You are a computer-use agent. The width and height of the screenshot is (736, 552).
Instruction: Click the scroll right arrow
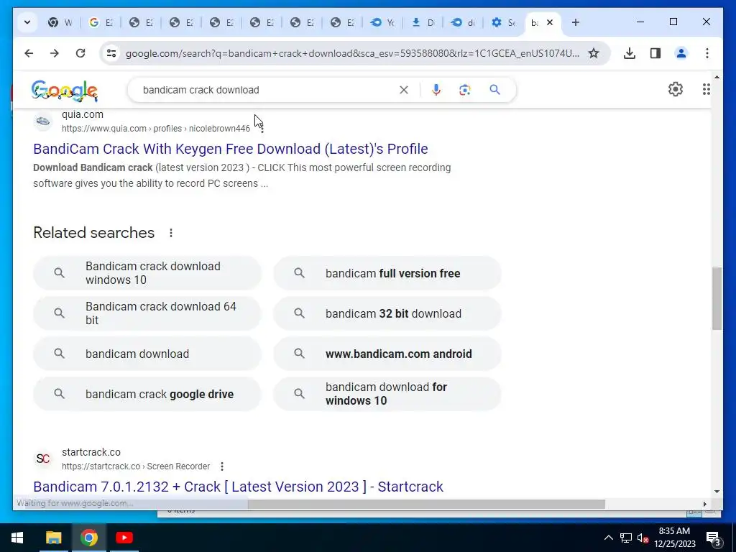[704, 504]
